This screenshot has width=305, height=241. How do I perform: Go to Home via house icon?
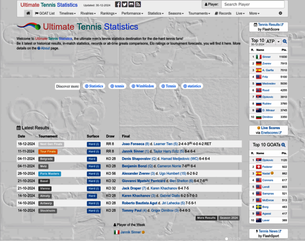point(28,13)
